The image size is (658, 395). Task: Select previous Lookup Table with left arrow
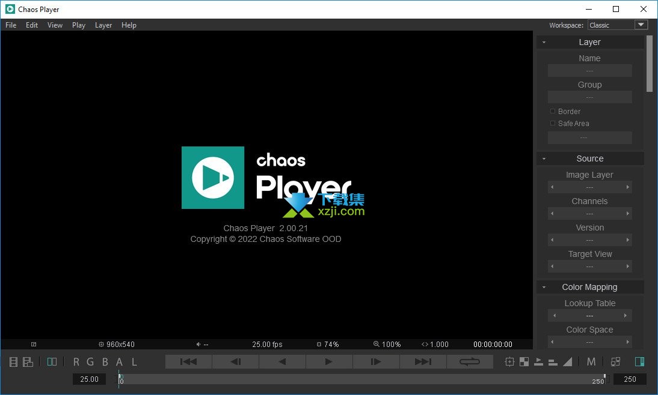pyautogui.click(x=555, y=315)
